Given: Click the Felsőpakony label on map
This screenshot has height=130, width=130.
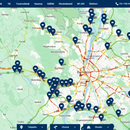Looking at the screenshot, I should point(125,122).
